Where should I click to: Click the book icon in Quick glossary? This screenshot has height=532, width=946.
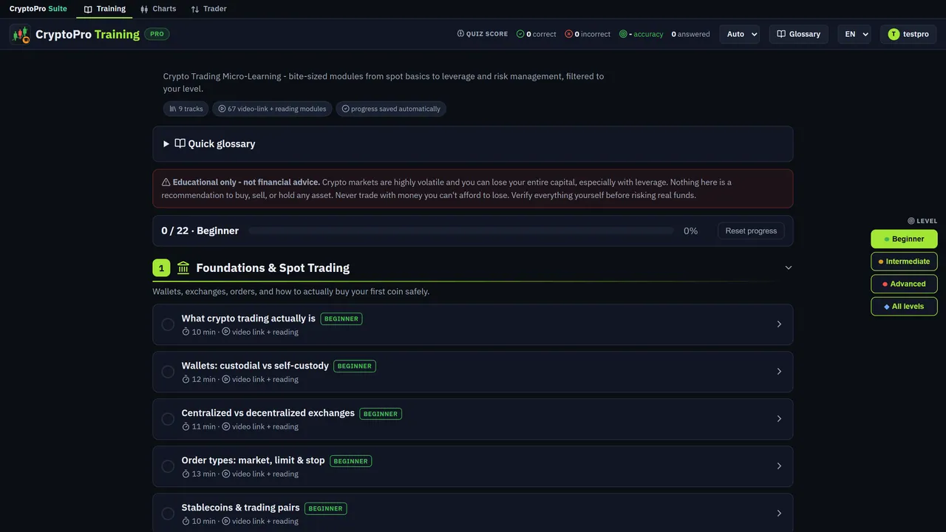180,143
